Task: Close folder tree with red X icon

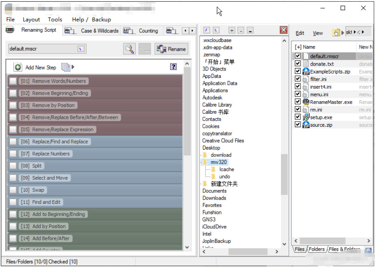Action: click(283, 30)
